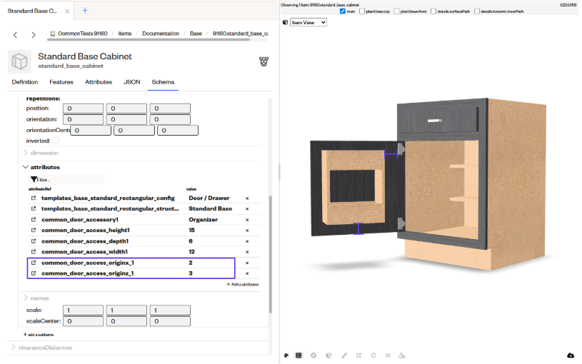Remove the common_door_access_originz_1 attribute

click(x=247, y=273)
